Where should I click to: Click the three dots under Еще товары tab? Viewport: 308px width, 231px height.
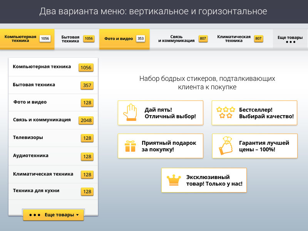click(291, 42)
